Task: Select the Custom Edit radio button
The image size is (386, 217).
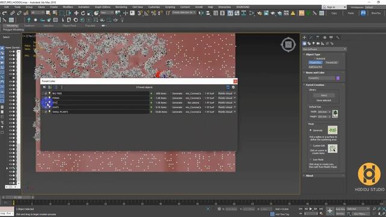Action: tap(311, 146)
